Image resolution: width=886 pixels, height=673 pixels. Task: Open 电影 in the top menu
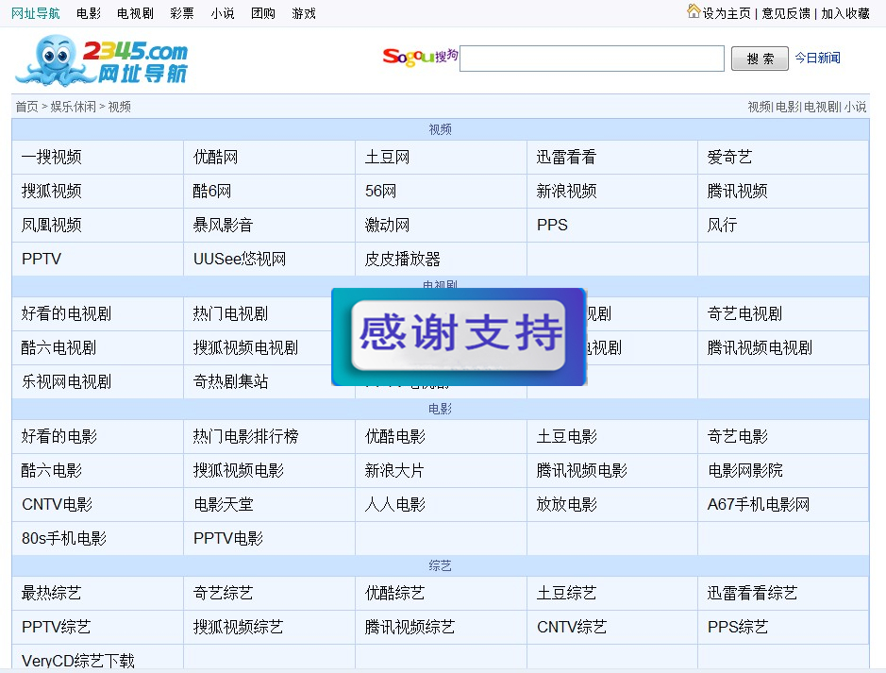88,13
